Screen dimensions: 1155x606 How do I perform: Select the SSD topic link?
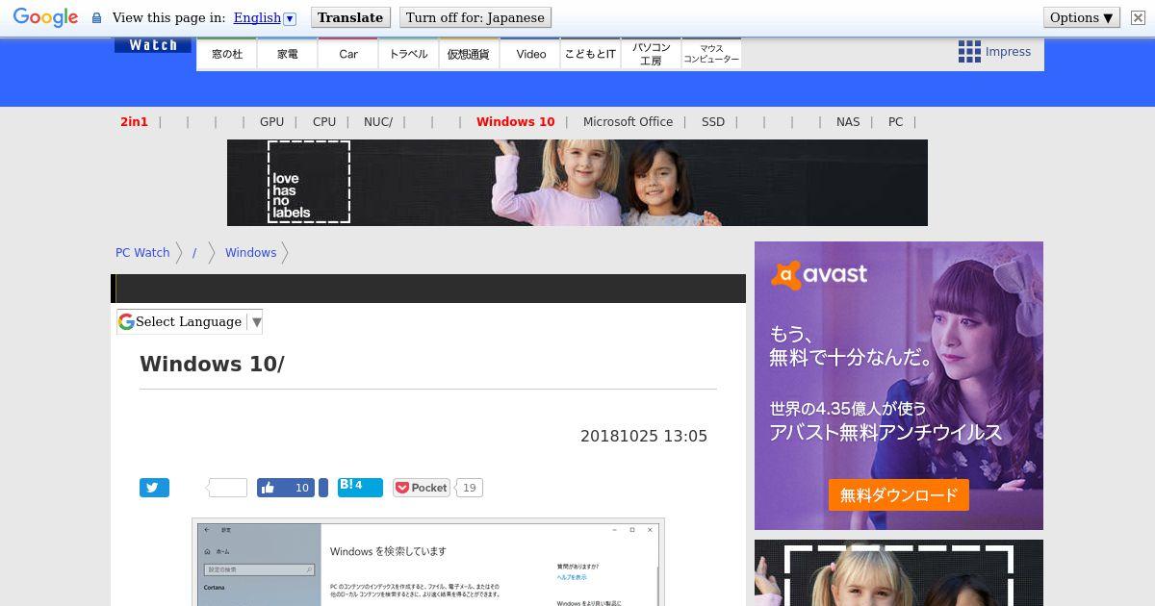click(x=713, y=122)
